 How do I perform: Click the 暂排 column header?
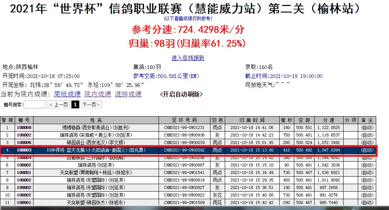[x=8, y=120]
